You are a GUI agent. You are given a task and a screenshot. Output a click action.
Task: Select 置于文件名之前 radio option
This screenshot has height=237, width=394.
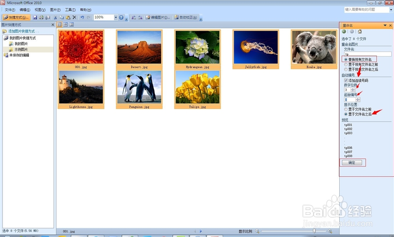pyautogui.click(x=346, y=109)
